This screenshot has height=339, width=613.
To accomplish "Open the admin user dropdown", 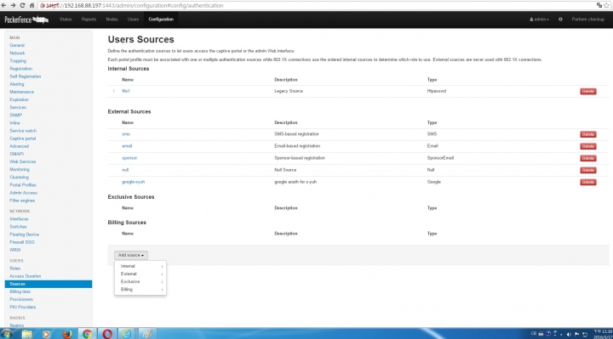I will click(539, 19).
